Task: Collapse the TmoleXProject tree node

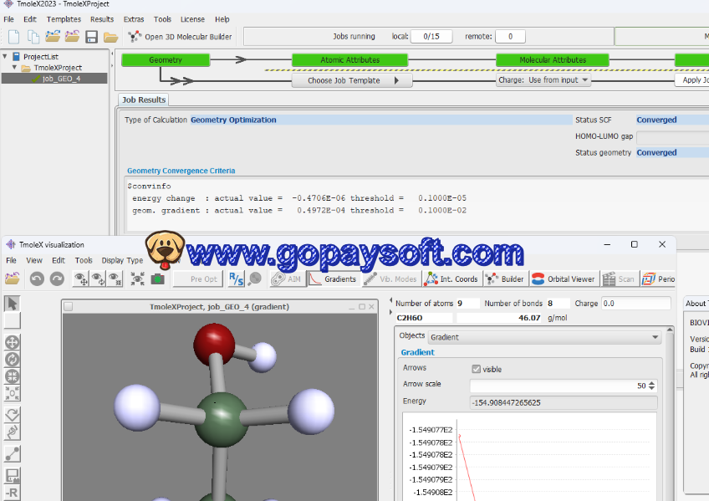Action: 14,68
